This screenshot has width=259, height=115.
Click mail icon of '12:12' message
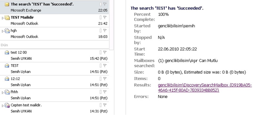click(7, 79)
